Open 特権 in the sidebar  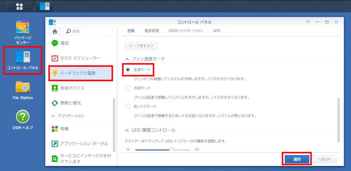[x=81, y=129]
